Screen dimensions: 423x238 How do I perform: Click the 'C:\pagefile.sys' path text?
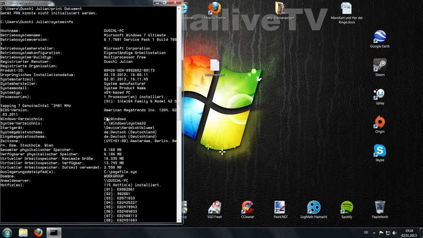[120, 172]
